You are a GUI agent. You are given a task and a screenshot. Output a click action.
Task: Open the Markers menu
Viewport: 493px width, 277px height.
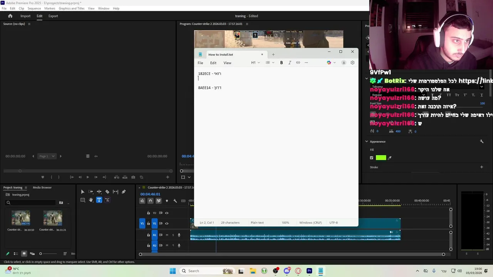coord(50,8)
